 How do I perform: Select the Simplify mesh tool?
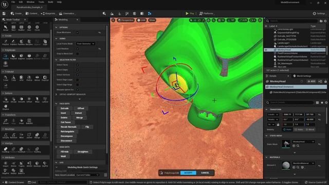(x=6, y=136)
